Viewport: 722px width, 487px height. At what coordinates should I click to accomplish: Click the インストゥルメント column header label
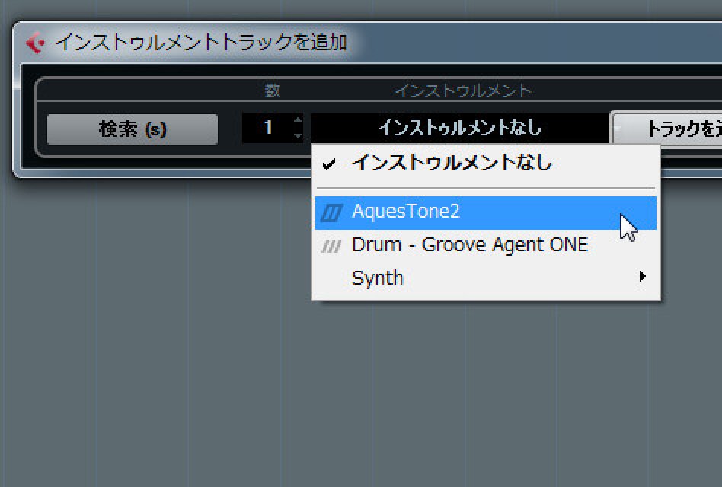click(463, 91)
